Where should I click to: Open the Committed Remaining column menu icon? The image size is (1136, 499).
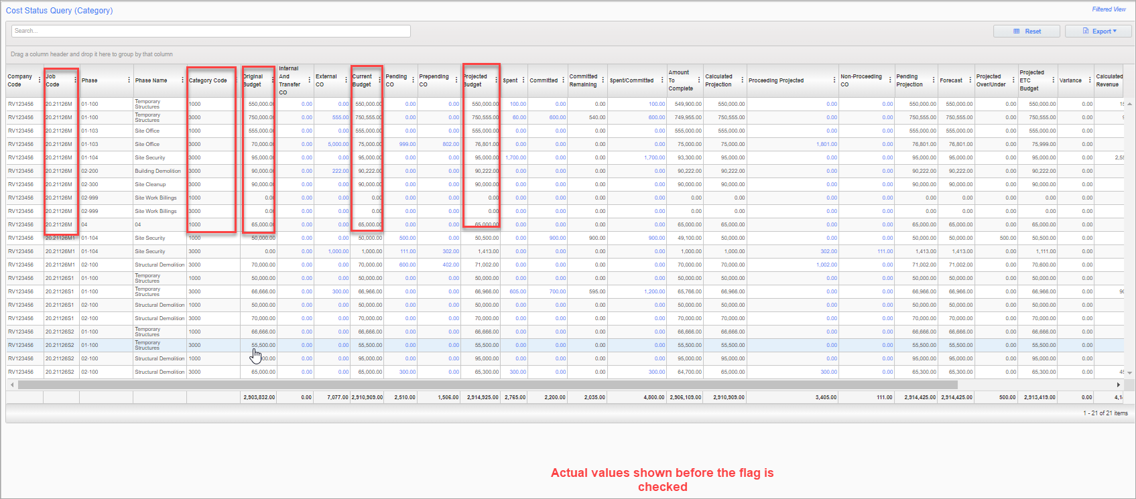pyautogui.click(x=603, y=80)
